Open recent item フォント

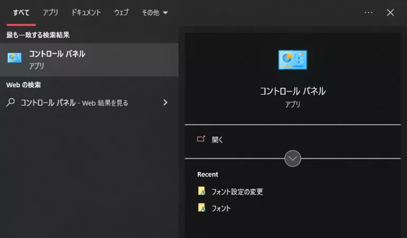[x=221, y=208]
